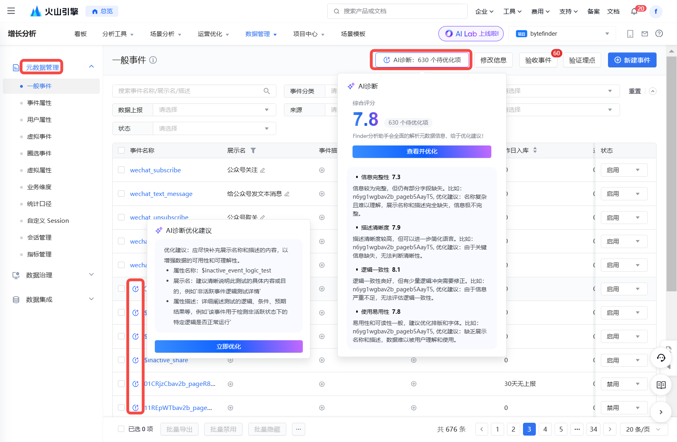Image resolution: width=677 pixels, height=442 pixels.
Task: Open the 分析工具 menu
Action: point(118,34)
